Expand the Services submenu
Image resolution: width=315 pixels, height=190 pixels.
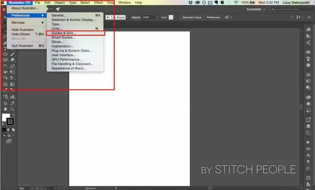27,22
